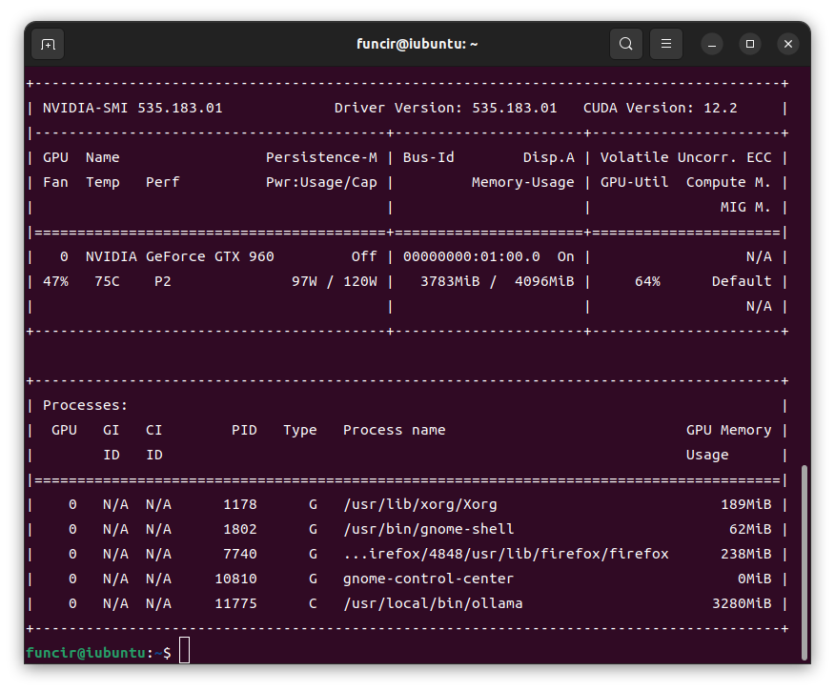Click the firefox process path
835x691 pixels.
click(x=506, y=554)
